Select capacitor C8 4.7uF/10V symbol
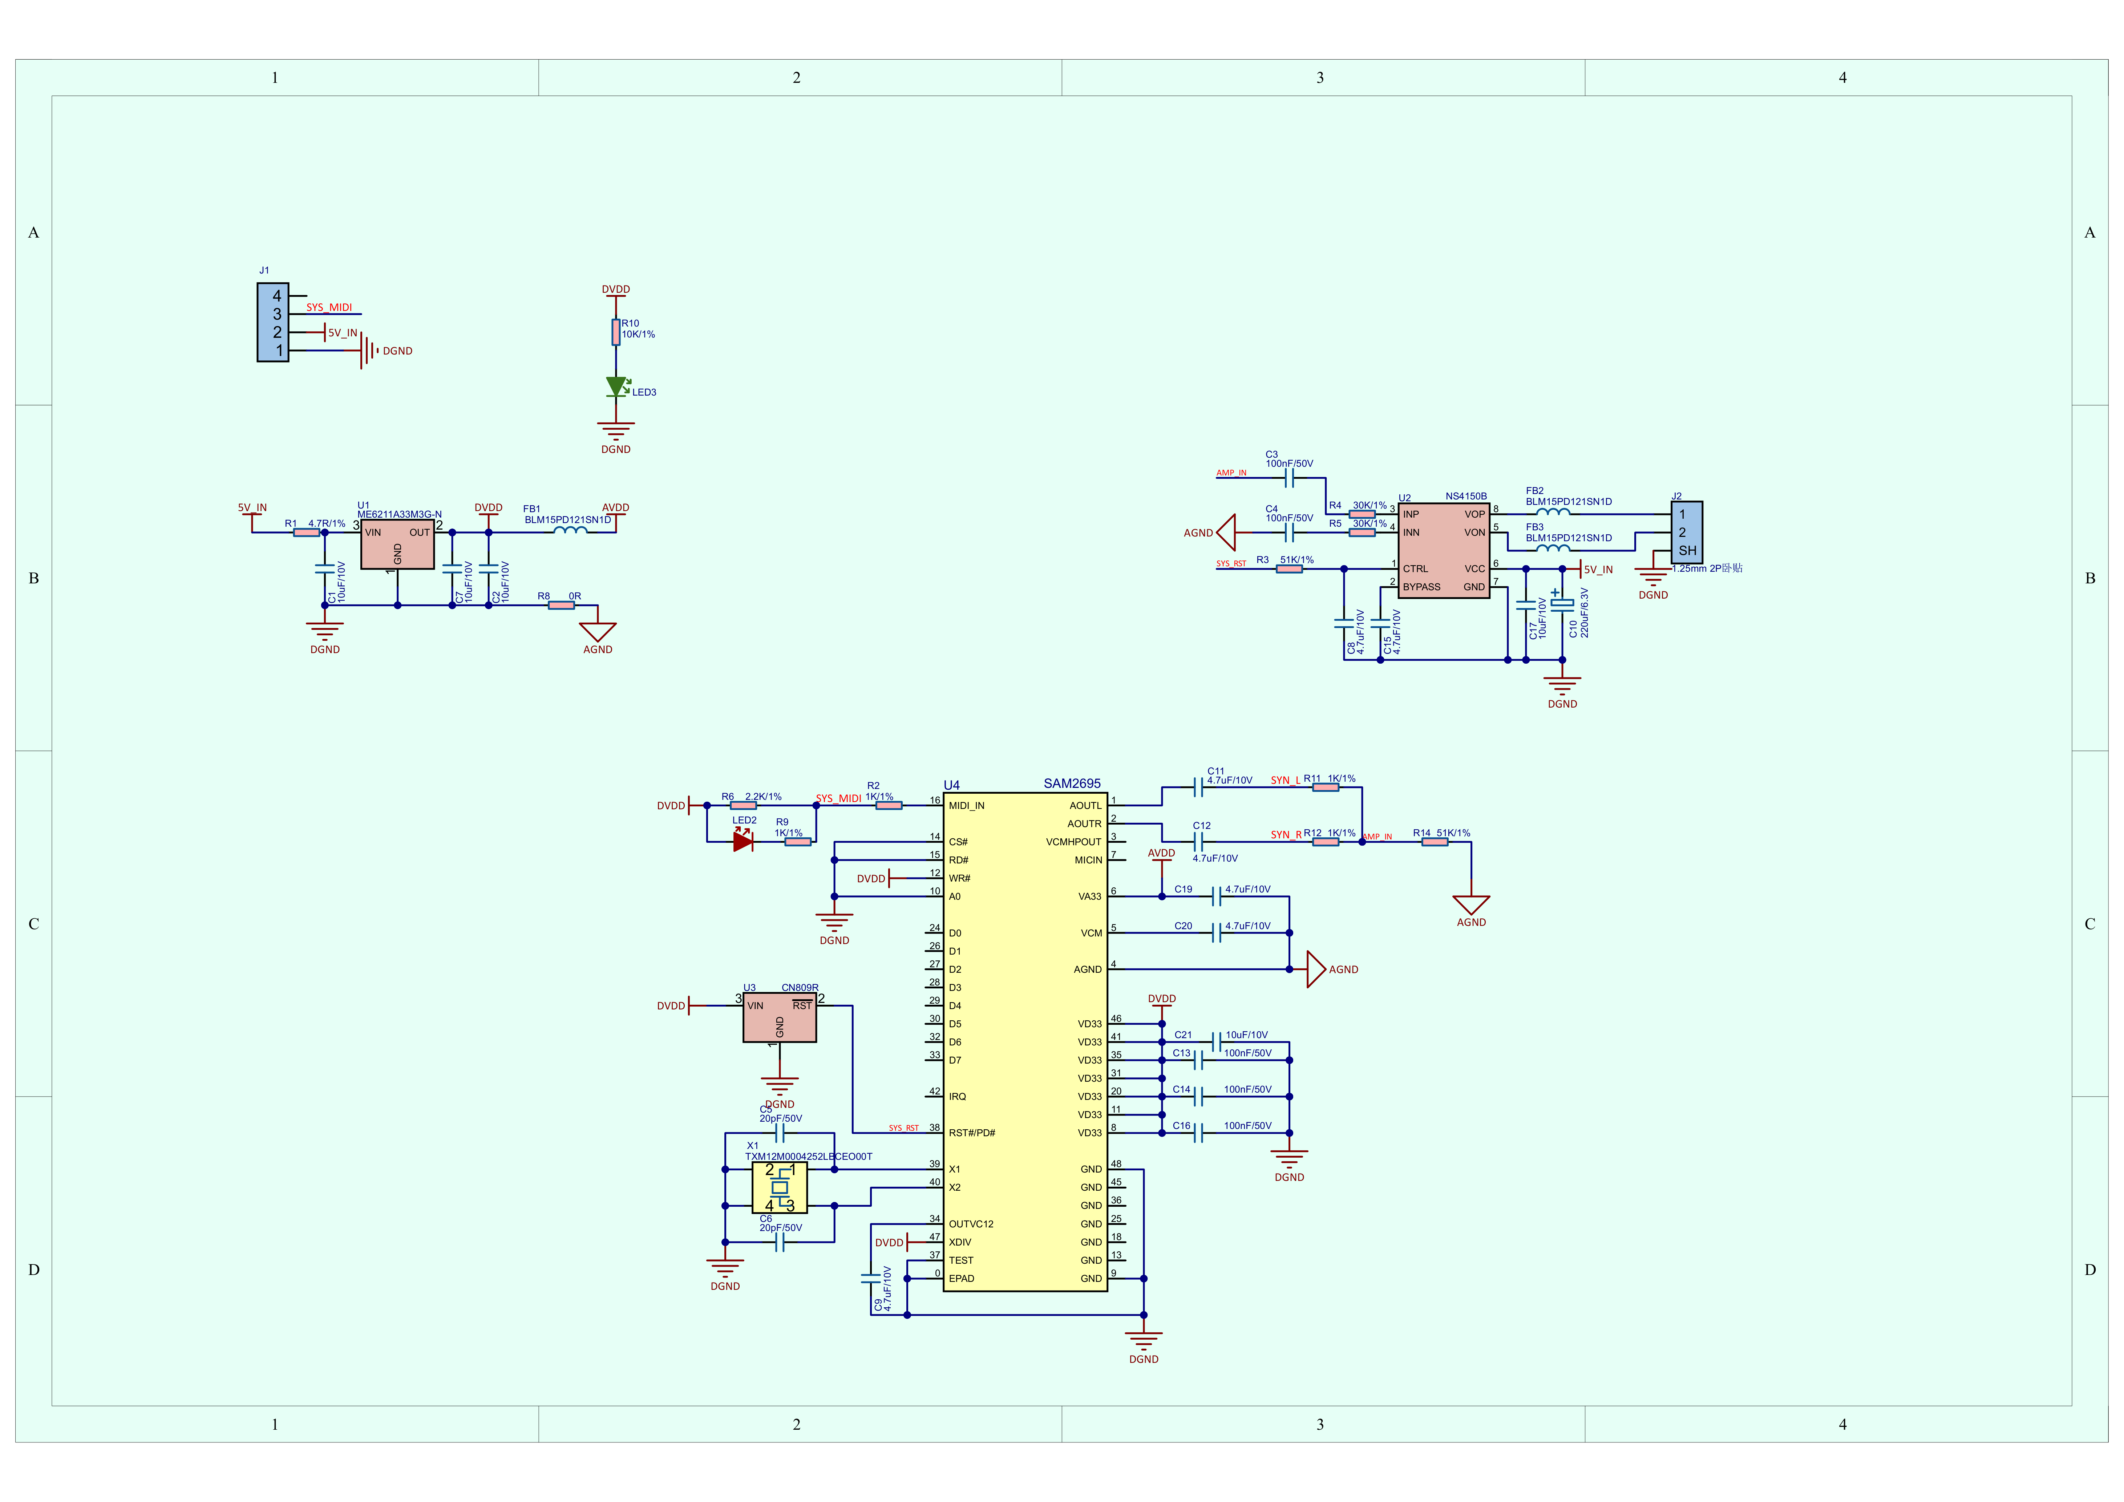The width and height of the screenshot is (2124, 1502). (x=1344, y=623)
